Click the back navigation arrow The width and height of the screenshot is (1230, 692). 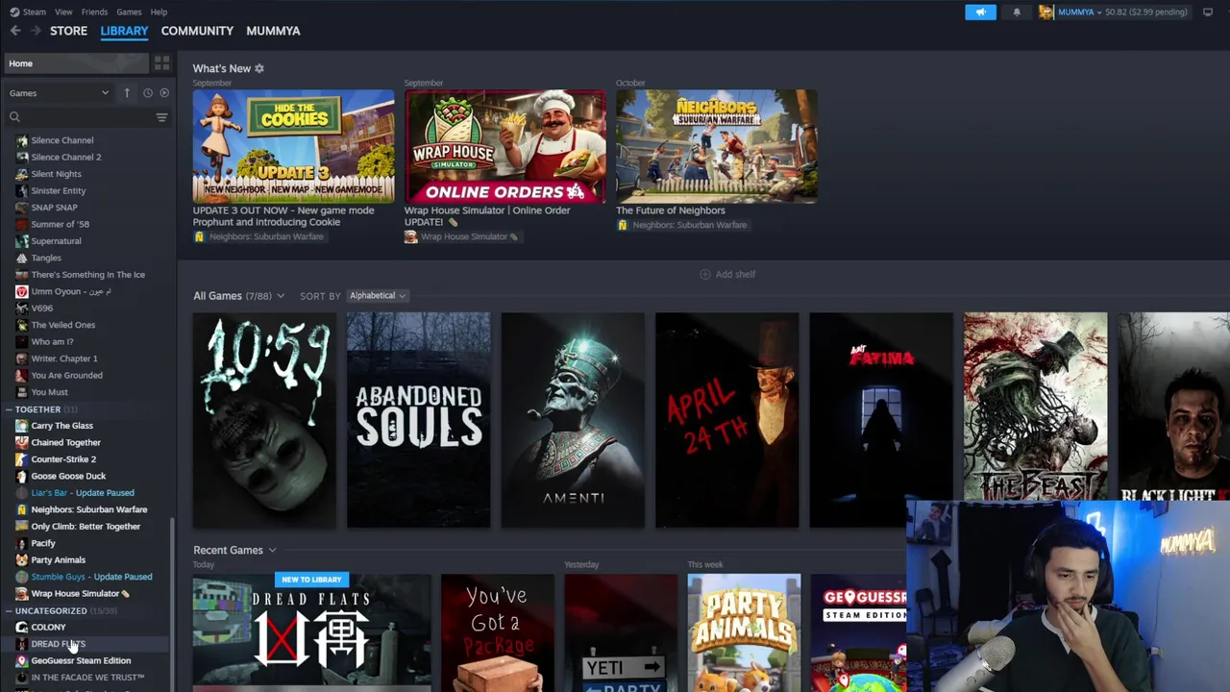point(15,31)
